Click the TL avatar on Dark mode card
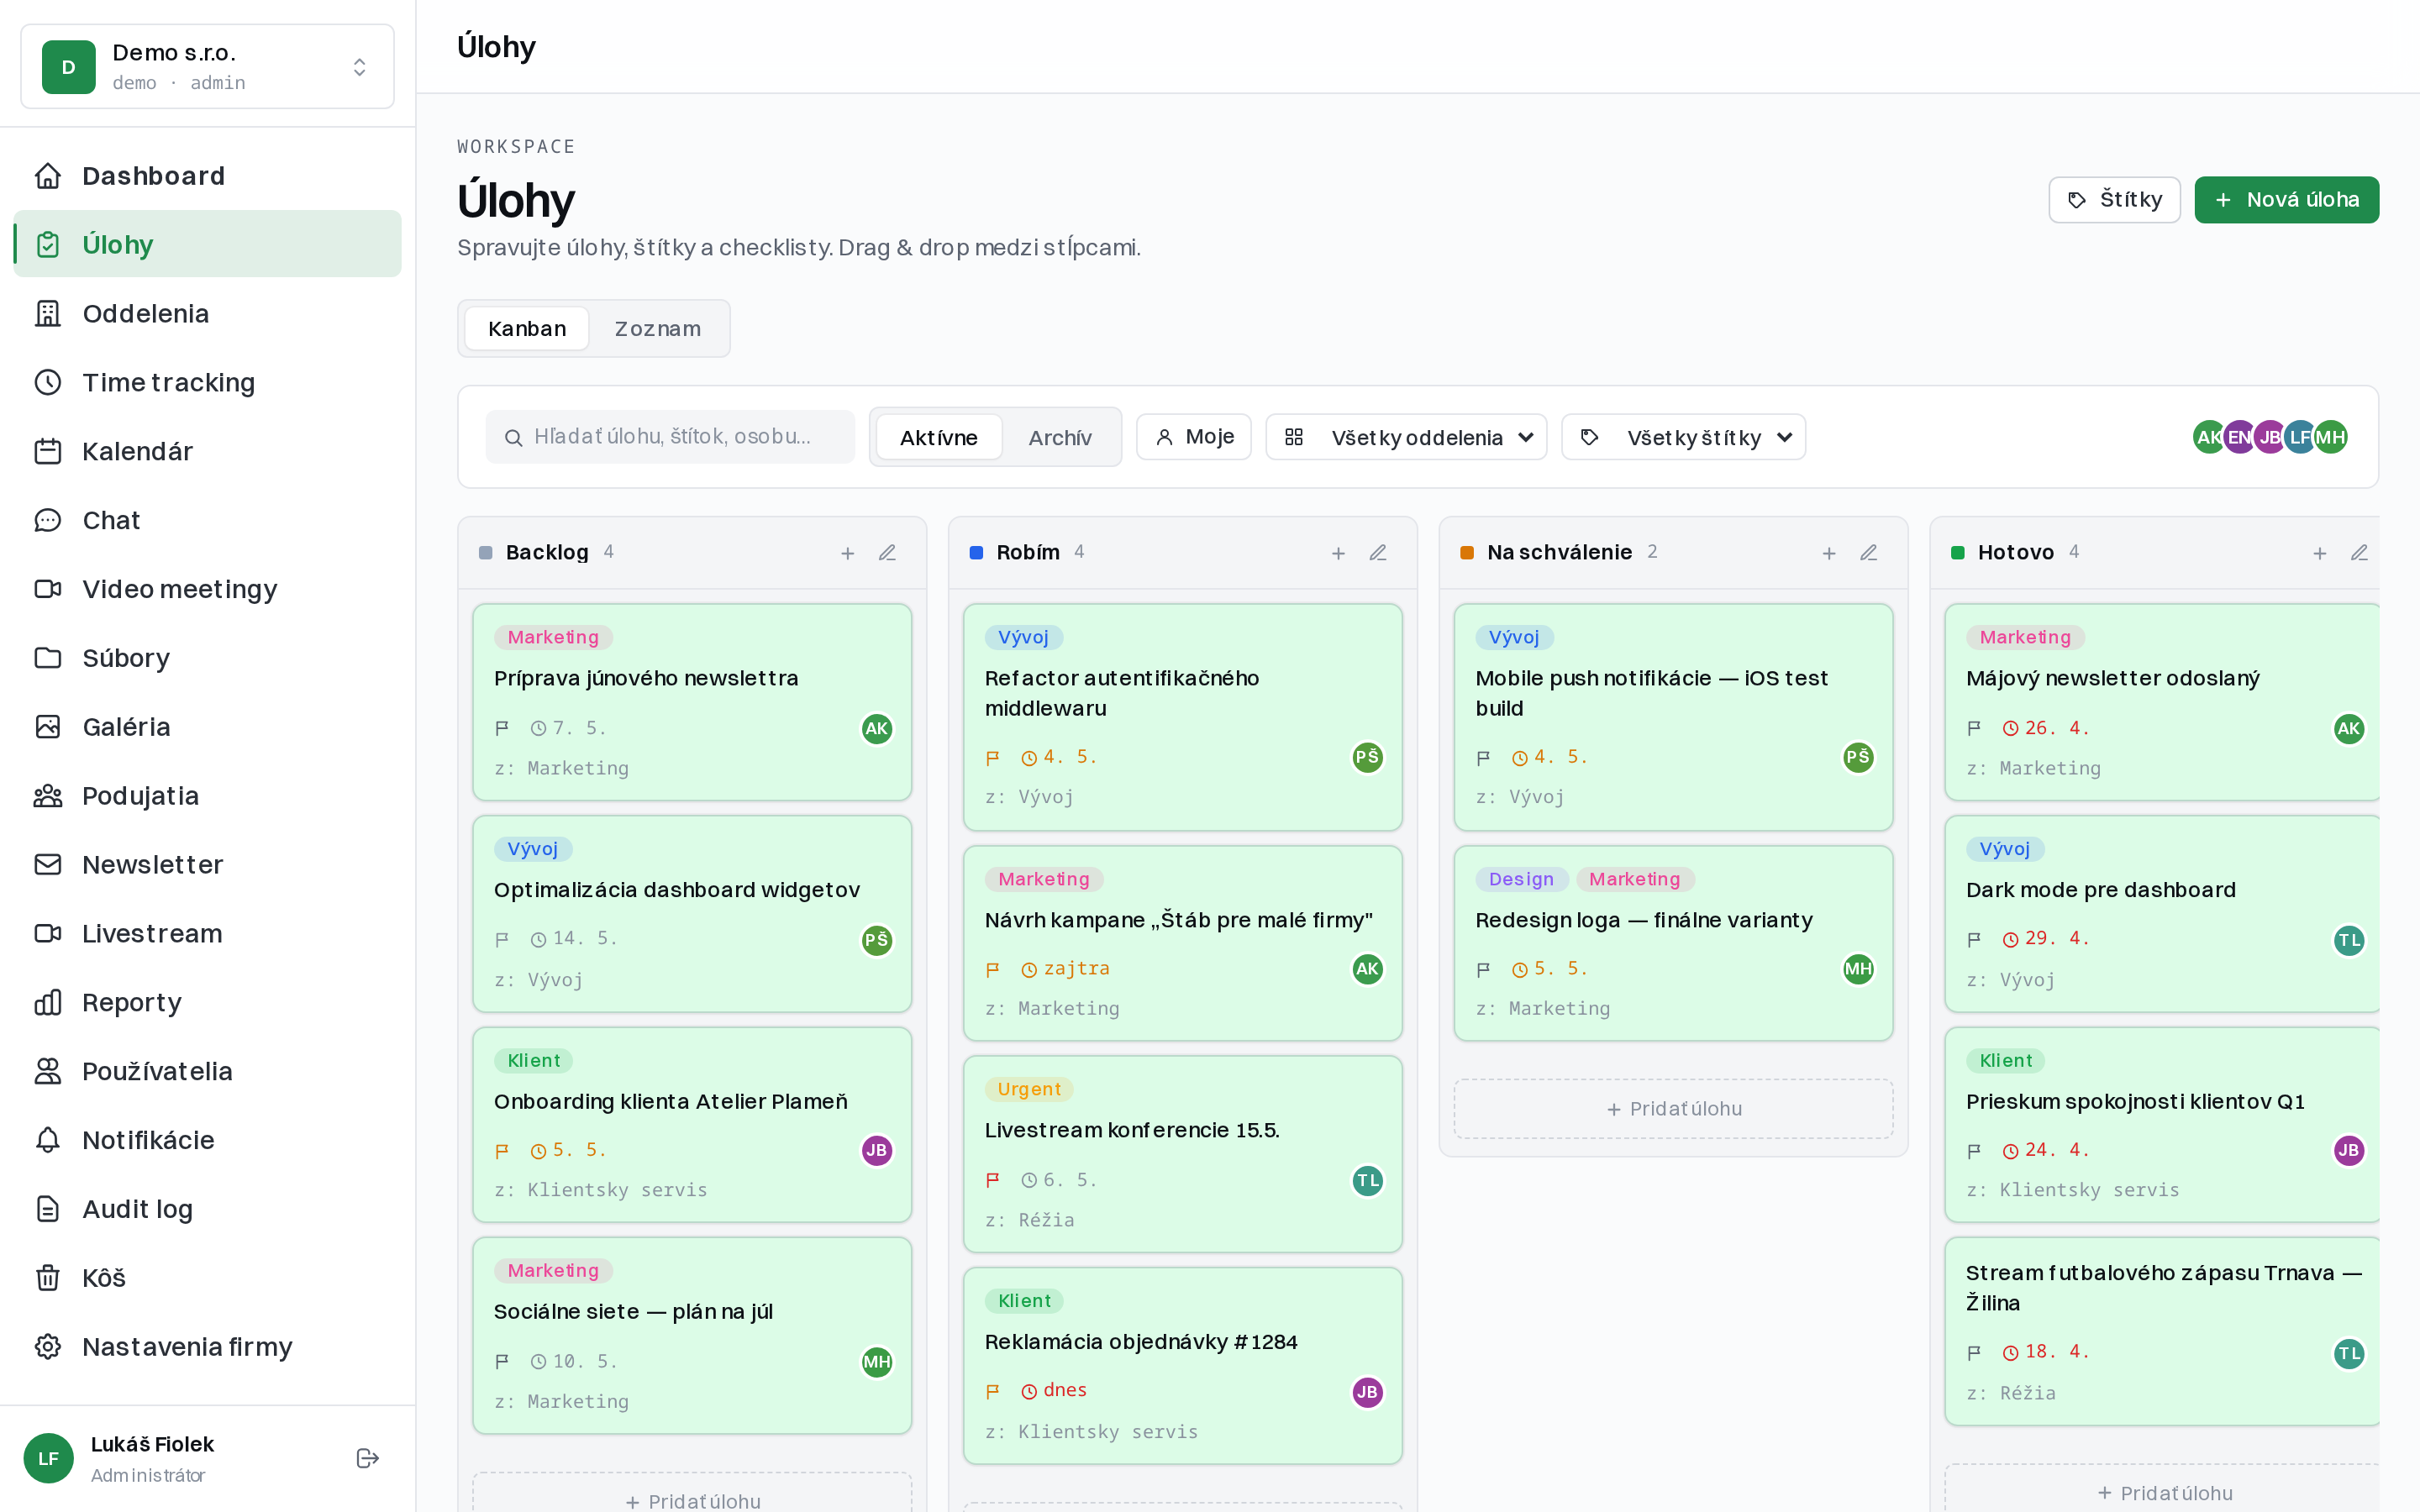Image resolution: width=2420 pixels, height=1512 pixels. click(x=2349, y=939)
